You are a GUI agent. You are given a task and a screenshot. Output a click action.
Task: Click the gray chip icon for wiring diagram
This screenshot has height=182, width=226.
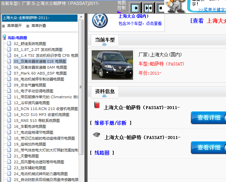coord(97,135)
